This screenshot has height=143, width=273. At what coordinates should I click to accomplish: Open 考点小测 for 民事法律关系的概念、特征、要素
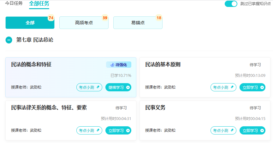coord(89,130)
